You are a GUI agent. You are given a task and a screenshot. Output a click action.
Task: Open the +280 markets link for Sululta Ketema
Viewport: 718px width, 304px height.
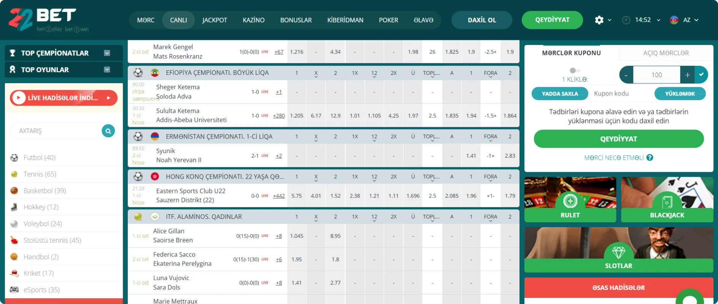point(279,116)
